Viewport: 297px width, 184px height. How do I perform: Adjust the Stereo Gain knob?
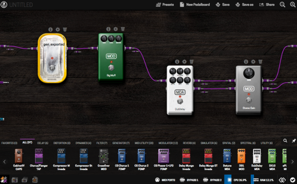[249, 73]
